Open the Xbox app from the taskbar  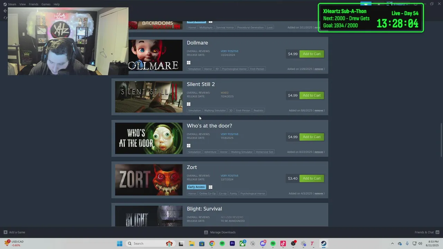click(243, 243)
